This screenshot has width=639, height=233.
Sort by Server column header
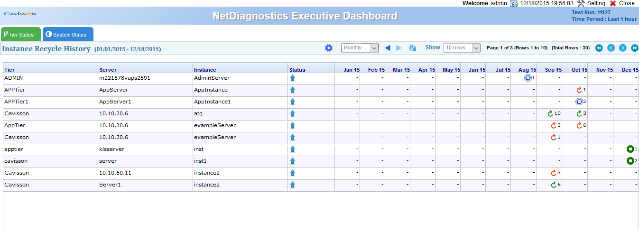(x=108, y=70)
